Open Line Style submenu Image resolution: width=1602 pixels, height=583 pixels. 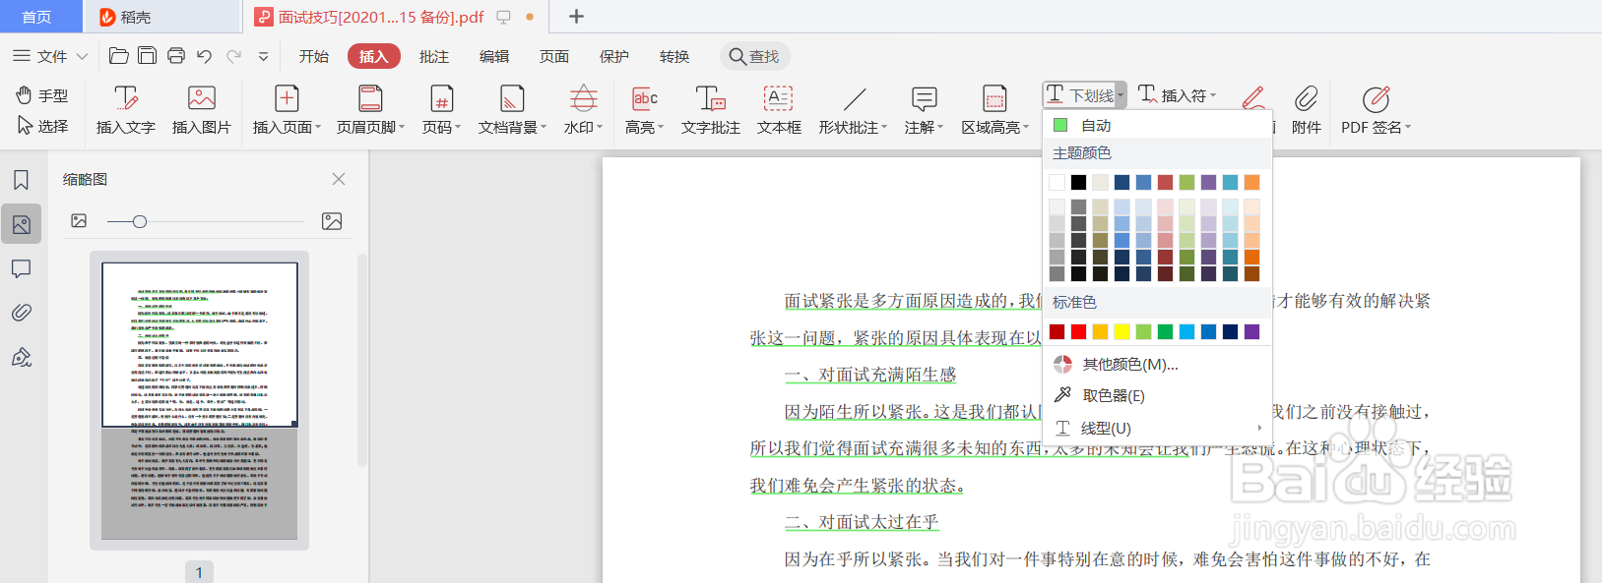coord(1157,428)
